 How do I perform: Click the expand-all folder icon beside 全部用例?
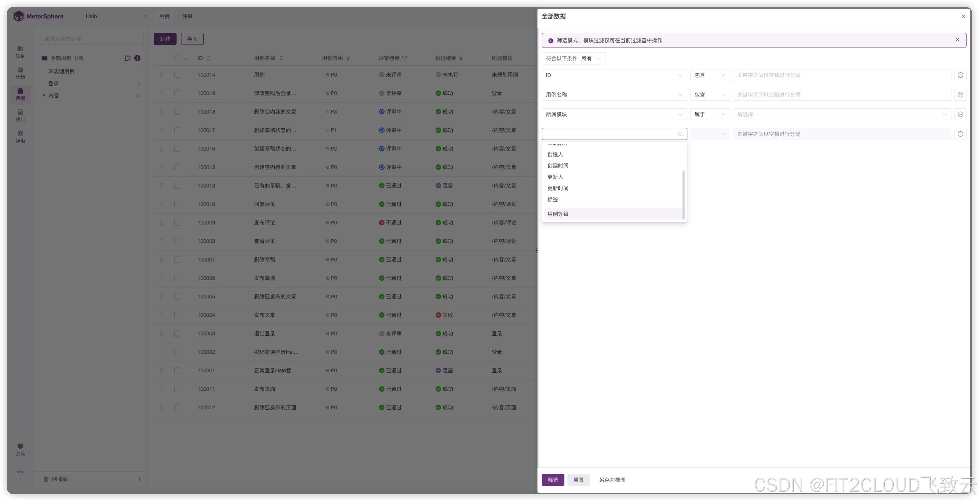[x=128, y=58]
